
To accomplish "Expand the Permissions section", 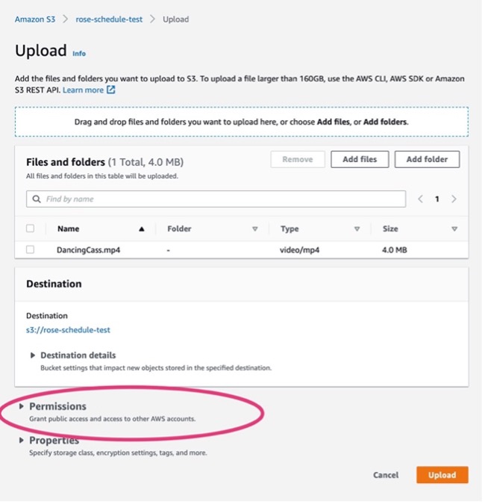I will 22,406.
